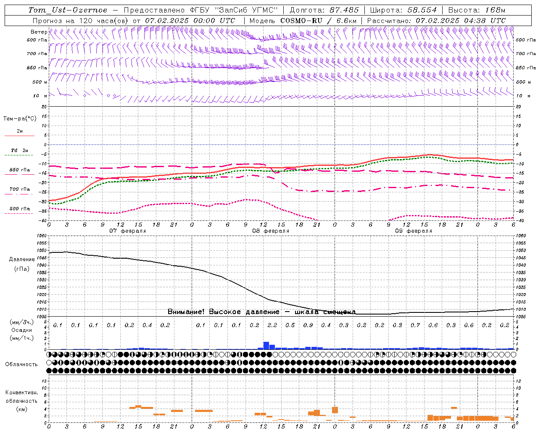The image size is (538, 430).
Task: Select the Давление pressure panel label
Action: 22,260
